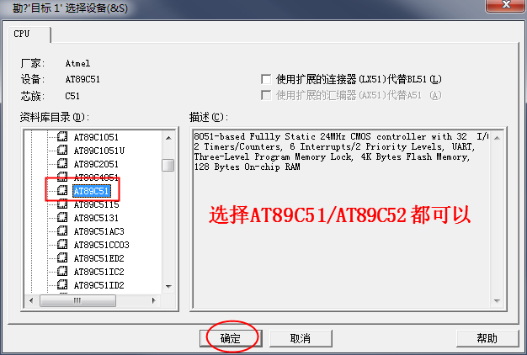The width and height of the screenshot is (527, 355).
Task: Click the chip icon beside AT89C51AC3
Action: (x=62, y=230)
